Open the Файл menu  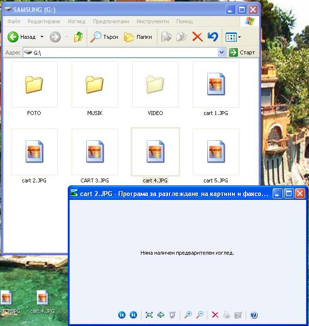pos(14,21)
